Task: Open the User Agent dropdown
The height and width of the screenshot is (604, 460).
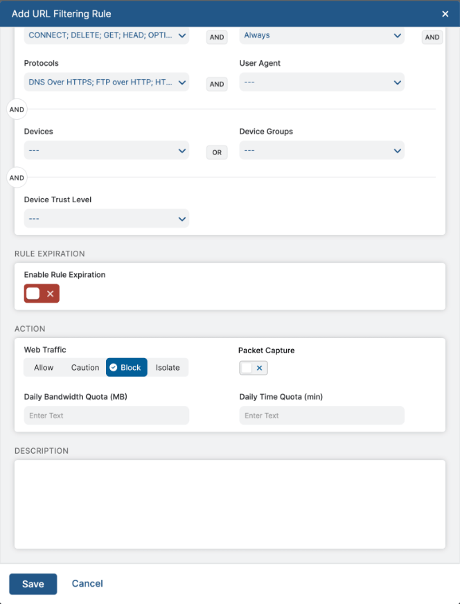Action: [321, 81]
